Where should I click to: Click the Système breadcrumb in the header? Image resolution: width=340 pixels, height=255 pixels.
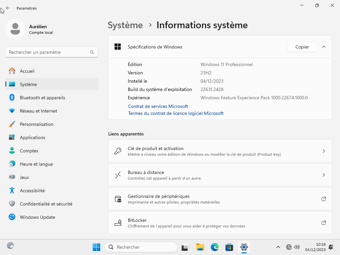click(x=125, y=25)
